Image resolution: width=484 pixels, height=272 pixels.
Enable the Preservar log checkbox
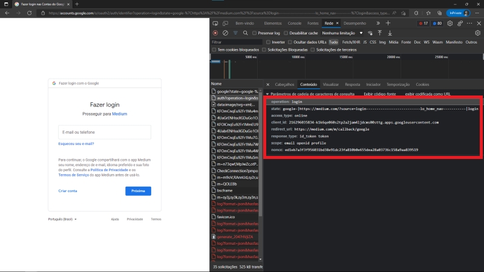[255, 33]
